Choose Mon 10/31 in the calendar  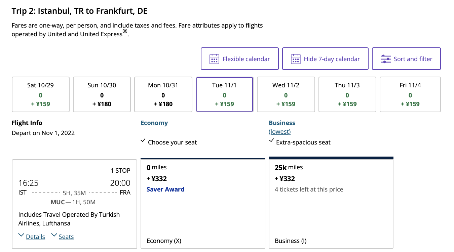coord(163,94)
